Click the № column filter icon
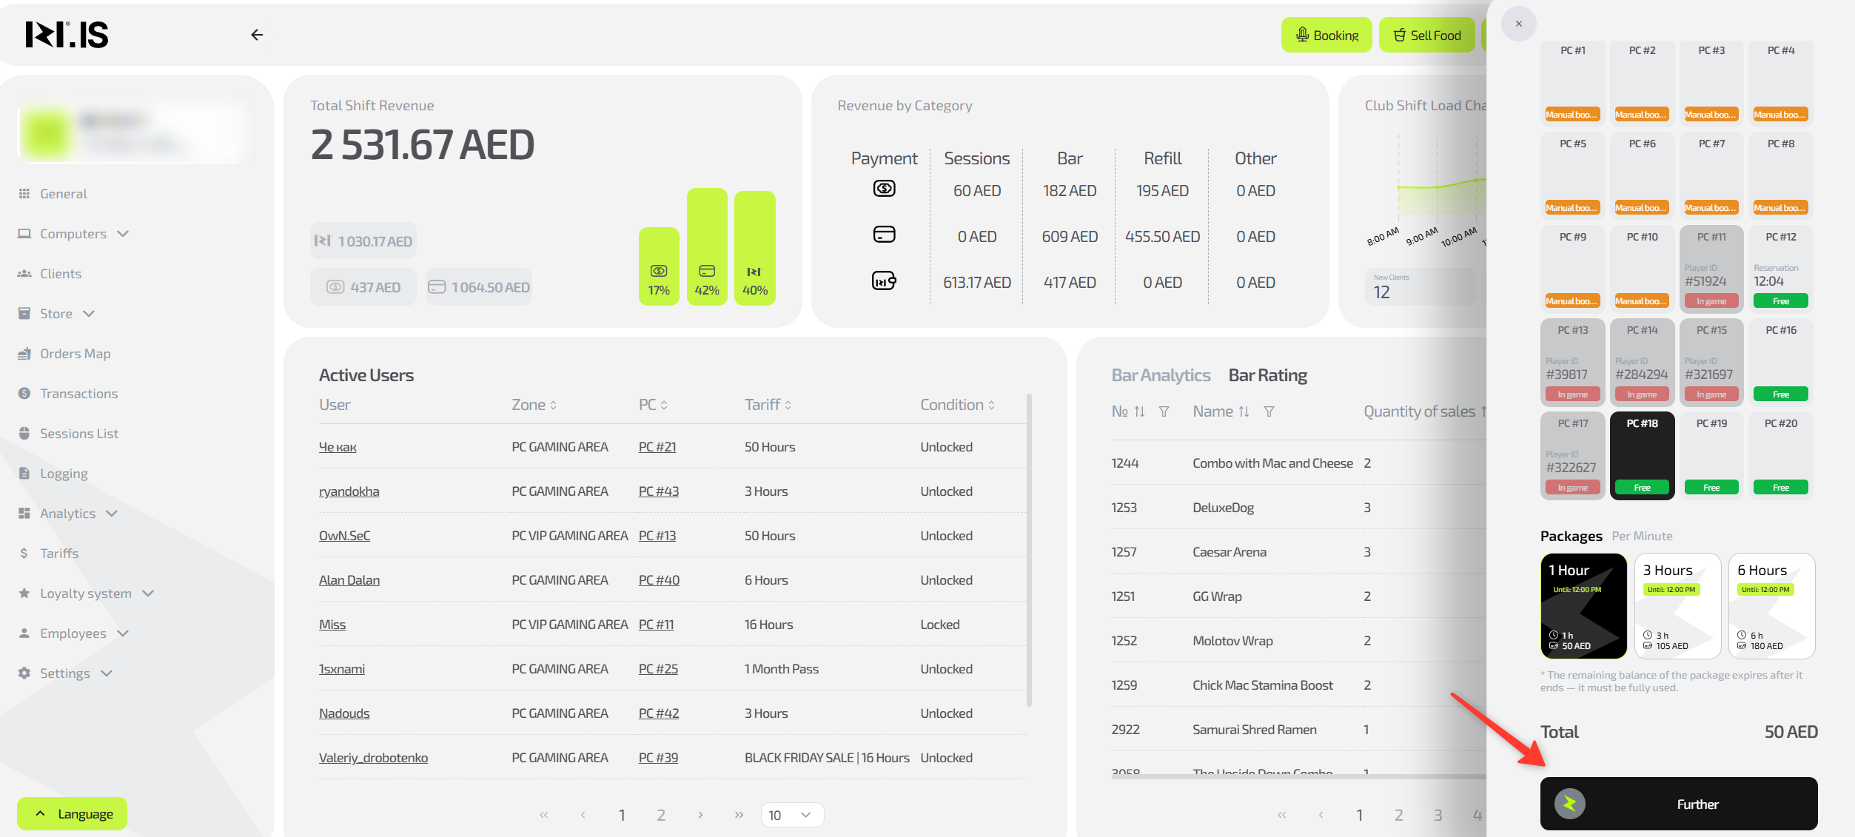1855x837 pixels. click(x=1164, y=411)
